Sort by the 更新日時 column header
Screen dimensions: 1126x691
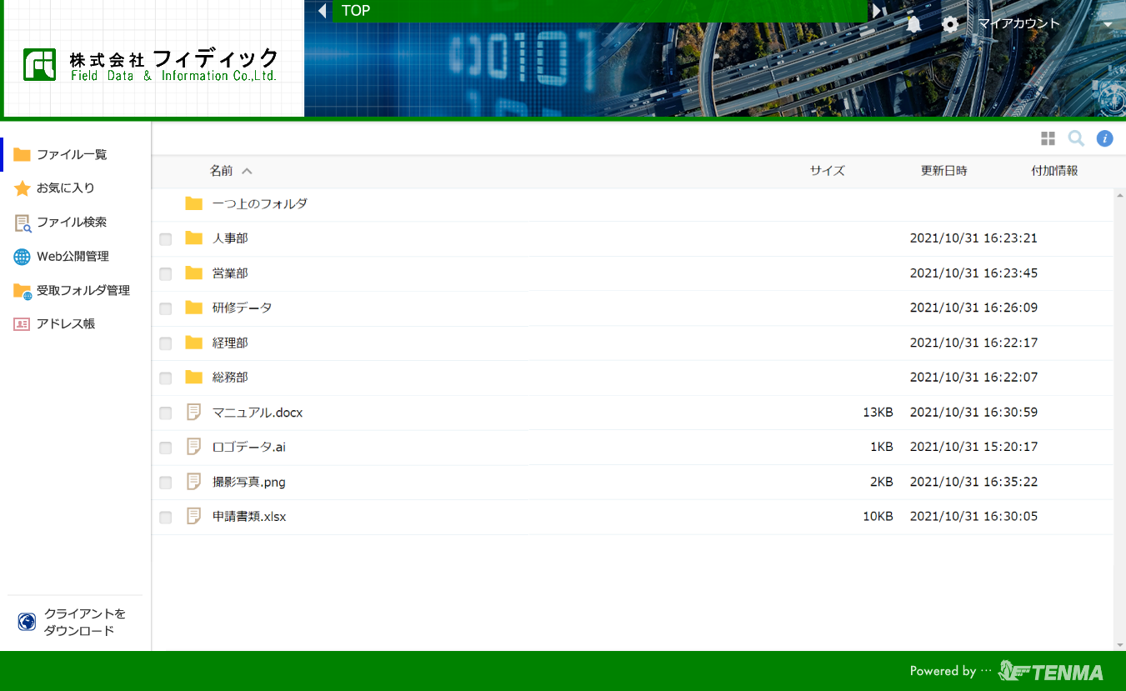pos(943,171)
